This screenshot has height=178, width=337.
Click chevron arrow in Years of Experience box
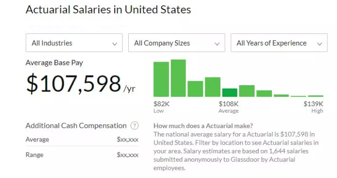pyautogui.click(x=320, y=44)
